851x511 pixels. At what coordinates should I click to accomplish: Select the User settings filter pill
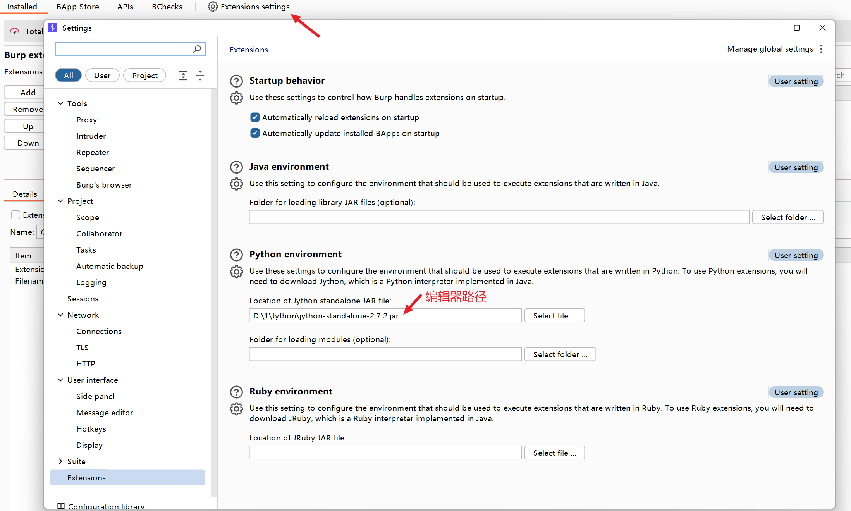pyautogui.click(x=102, y=76)
